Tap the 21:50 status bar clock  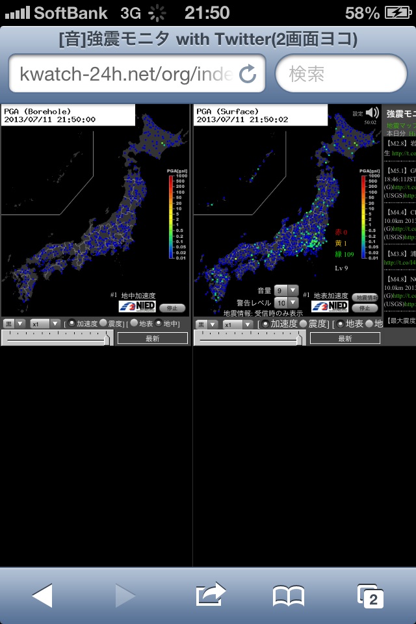tap(207, 13)
